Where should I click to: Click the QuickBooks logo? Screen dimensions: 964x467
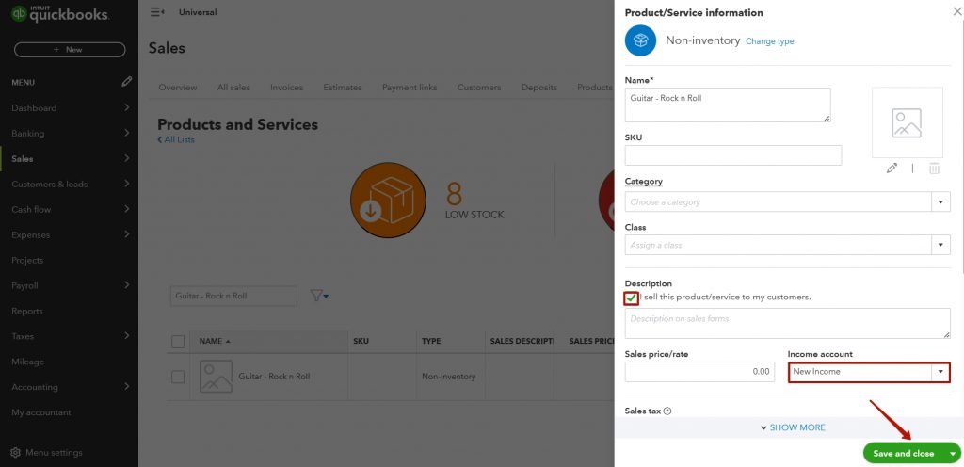click(60, 13)
